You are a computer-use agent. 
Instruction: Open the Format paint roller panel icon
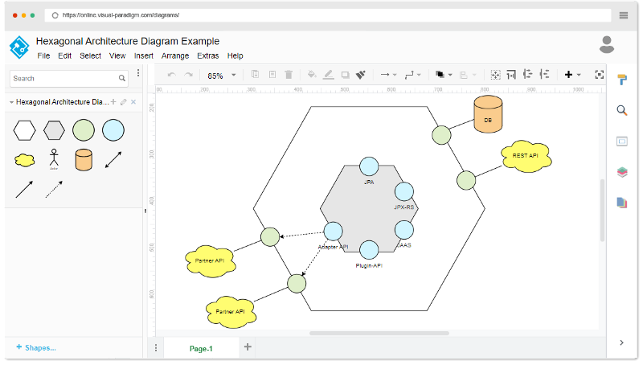621,80
